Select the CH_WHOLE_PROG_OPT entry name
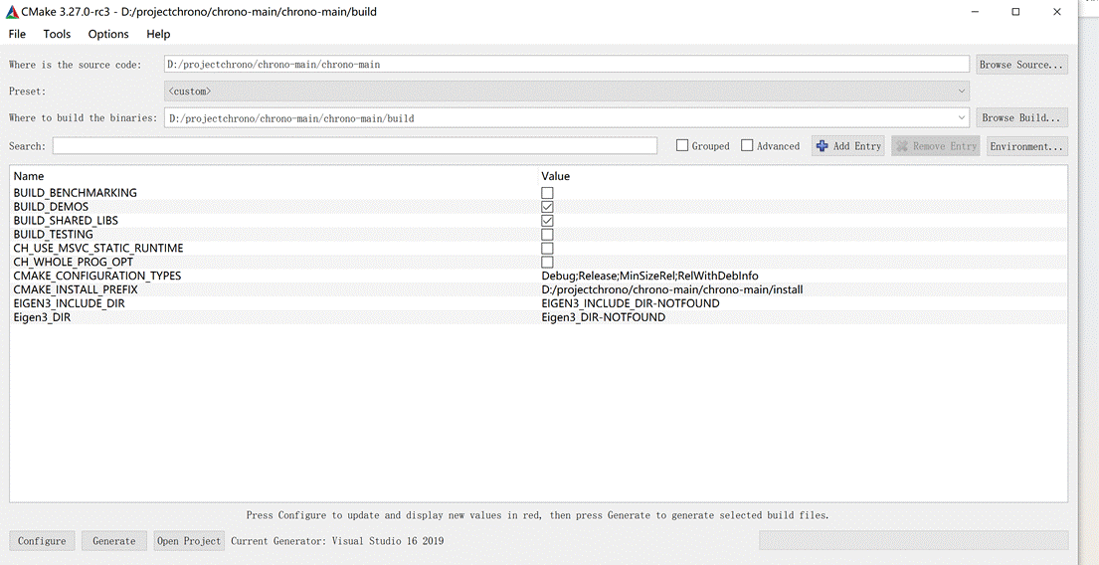 73,262
